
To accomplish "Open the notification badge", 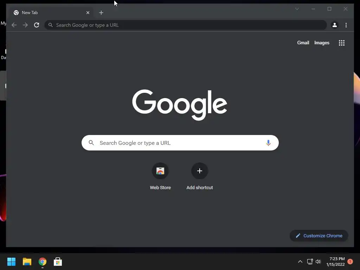I will [350, 262].
